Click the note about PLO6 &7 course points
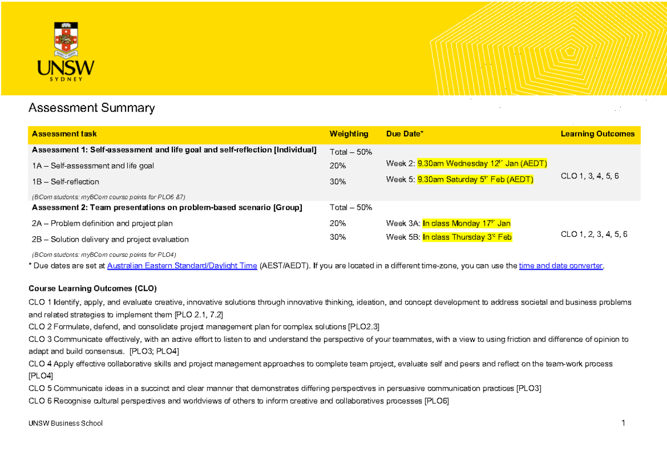Viewport: 667px width, 472px height. coord(108,197)
